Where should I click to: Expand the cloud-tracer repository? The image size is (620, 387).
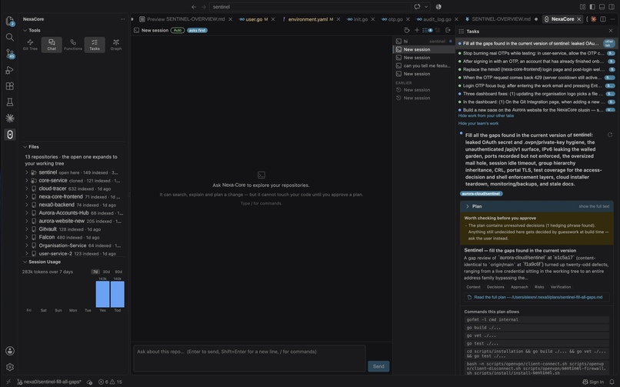[x=27, y=188]
